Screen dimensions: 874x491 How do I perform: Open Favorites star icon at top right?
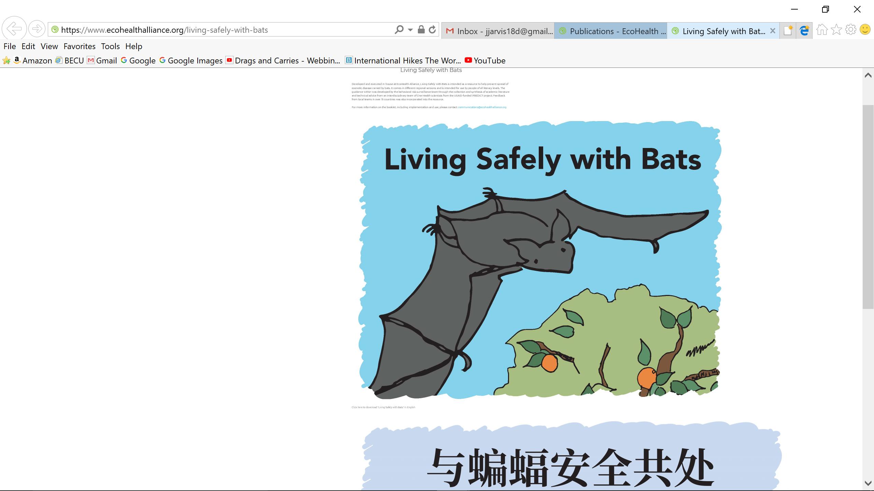click(x=836, y=30)
